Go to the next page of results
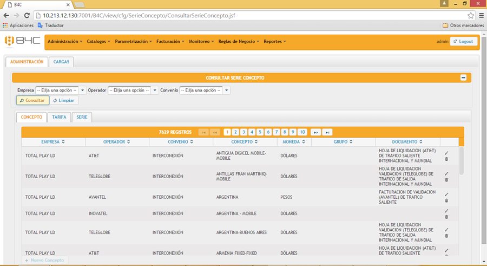 (x=316, y=132)
